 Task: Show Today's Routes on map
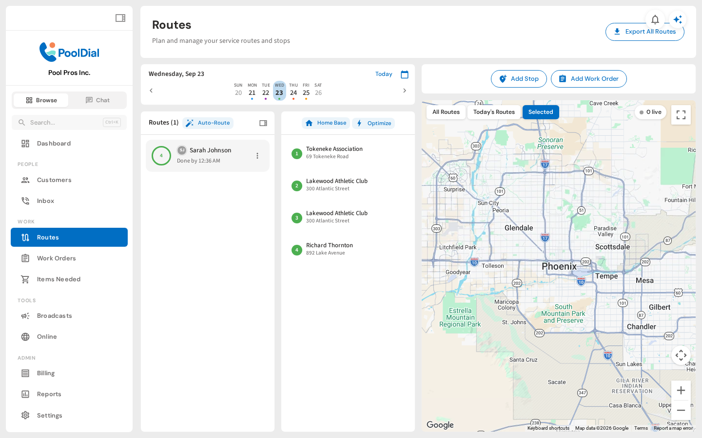point(494,112)
